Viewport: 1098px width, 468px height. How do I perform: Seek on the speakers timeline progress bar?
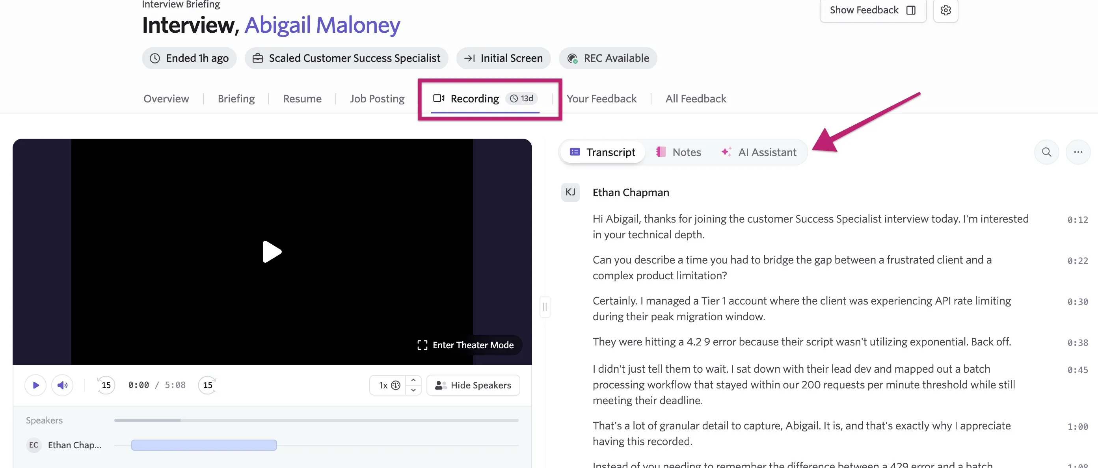click(316, 420)
